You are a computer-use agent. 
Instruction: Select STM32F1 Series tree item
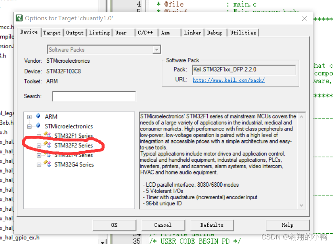click(x=74, y=136)
